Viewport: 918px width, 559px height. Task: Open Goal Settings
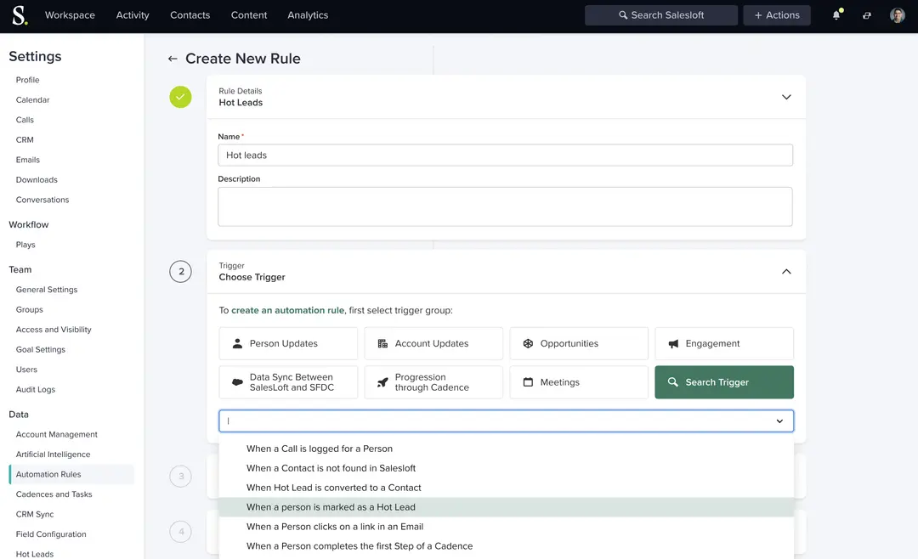[x=41, y=349]
